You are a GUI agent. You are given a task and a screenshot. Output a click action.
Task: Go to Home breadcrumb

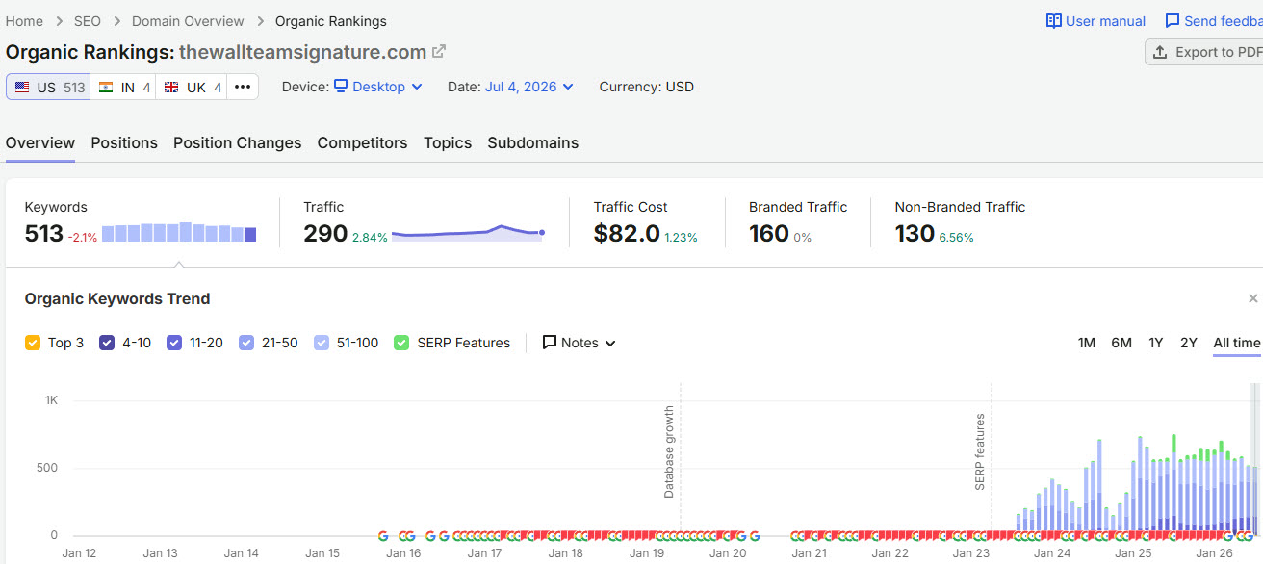pyautogui.click(x=24, y=21)
